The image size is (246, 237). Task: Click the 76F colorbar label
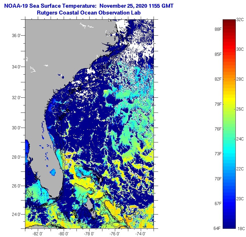coord(218,129)
